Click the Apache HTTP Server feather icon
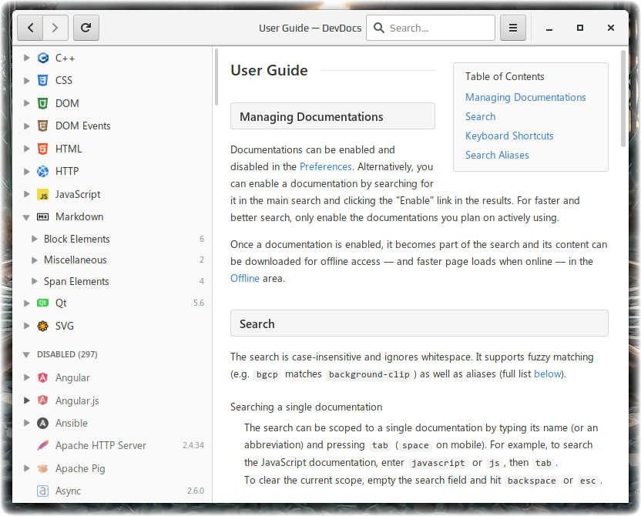Viewport: 641px width, 516px height. 43,445
